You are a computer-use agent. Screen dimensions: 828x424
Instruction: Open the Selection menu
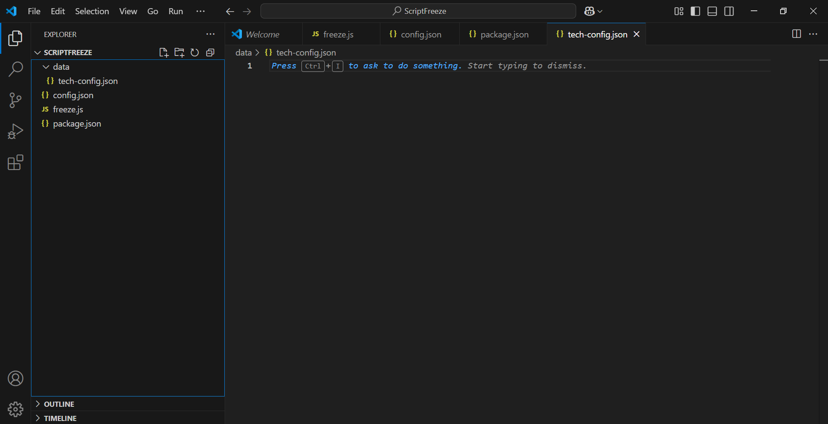coord(92,11)
